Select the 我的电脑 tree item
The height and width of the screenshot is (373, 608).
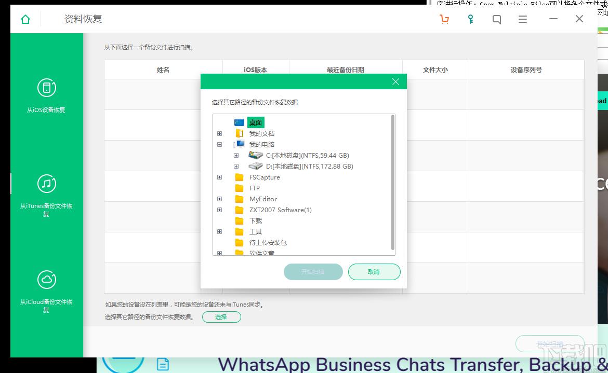pos(262,144)
